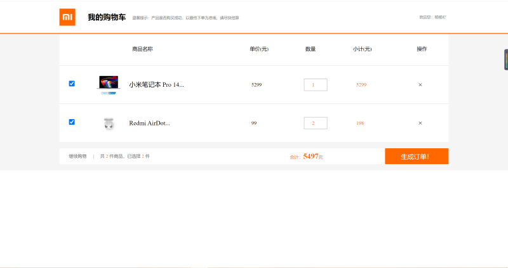Click the unit price 99 cell
The image size is (508, 268).
254,123
